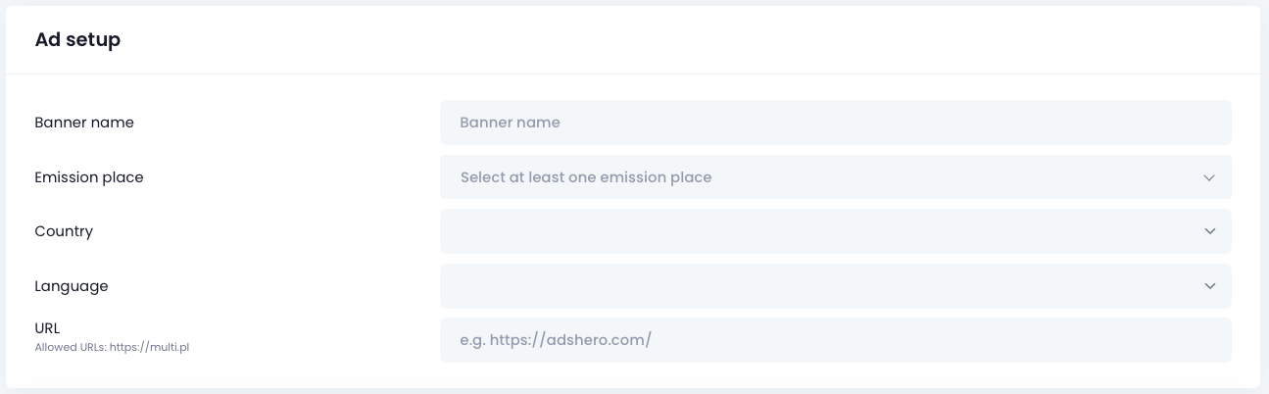
Task: Click the 'Allowed URLs: https://multi.pl' hint
Action: pos(112,347)
